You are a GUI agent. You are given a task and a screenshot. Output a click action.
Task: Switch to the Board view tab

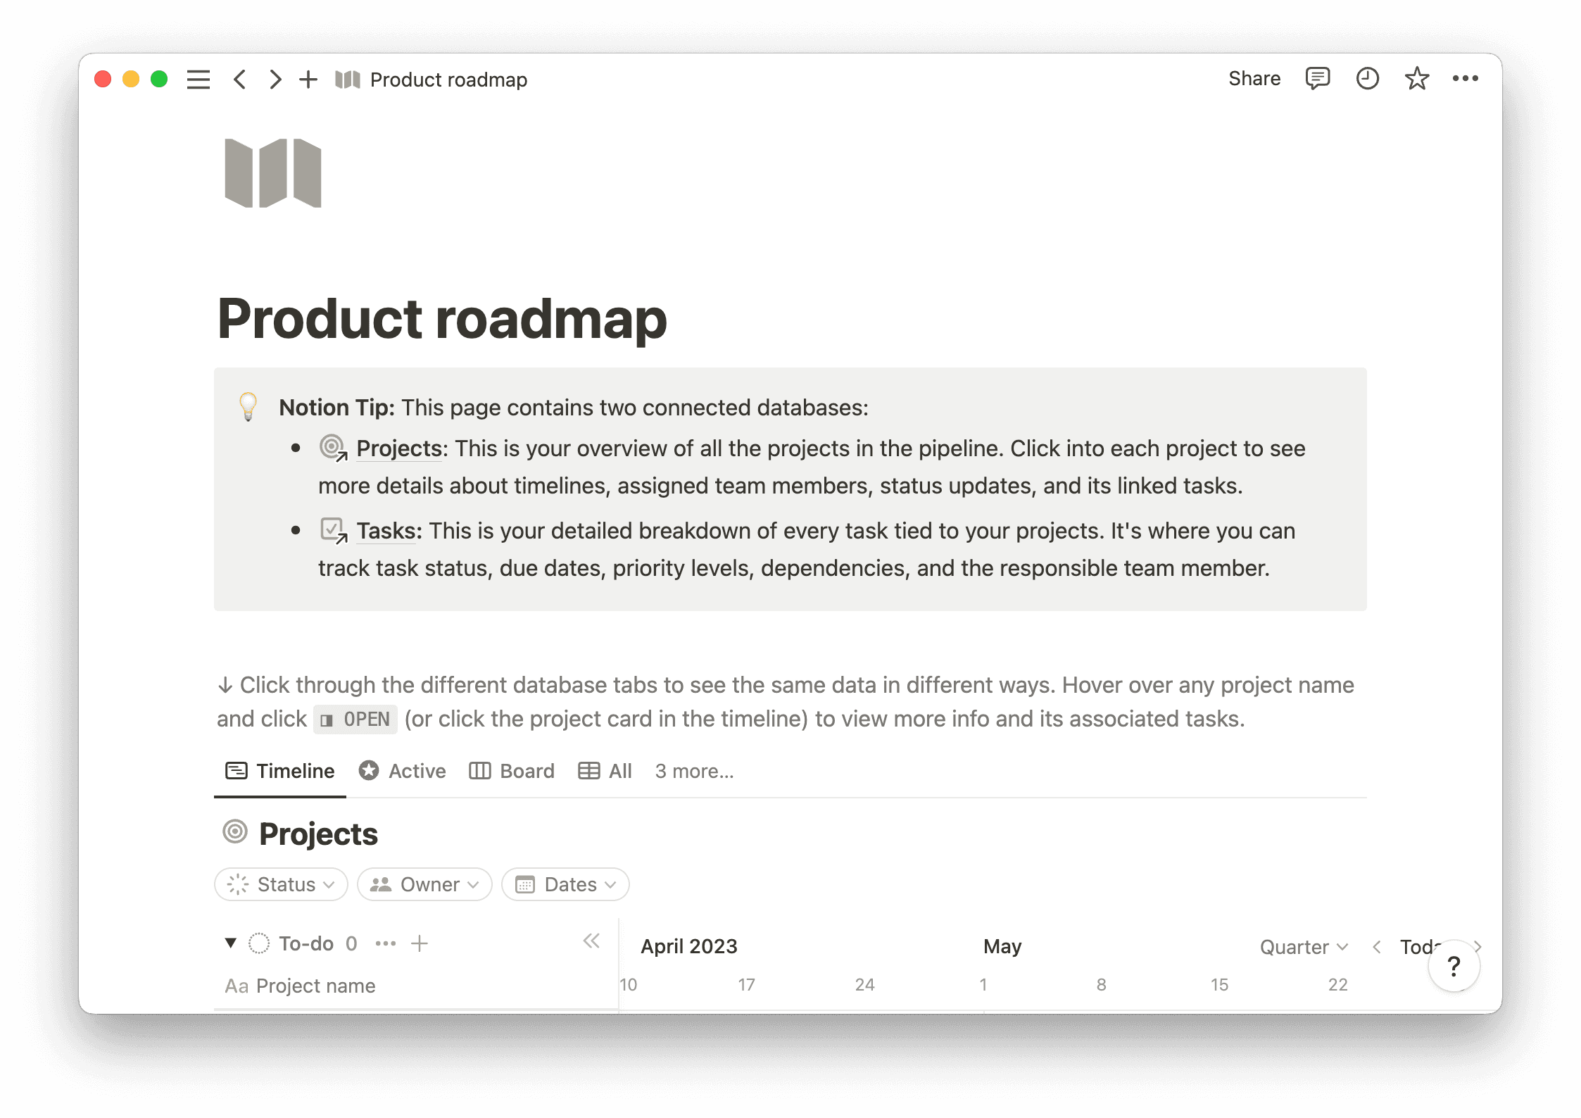coord(512,771)
